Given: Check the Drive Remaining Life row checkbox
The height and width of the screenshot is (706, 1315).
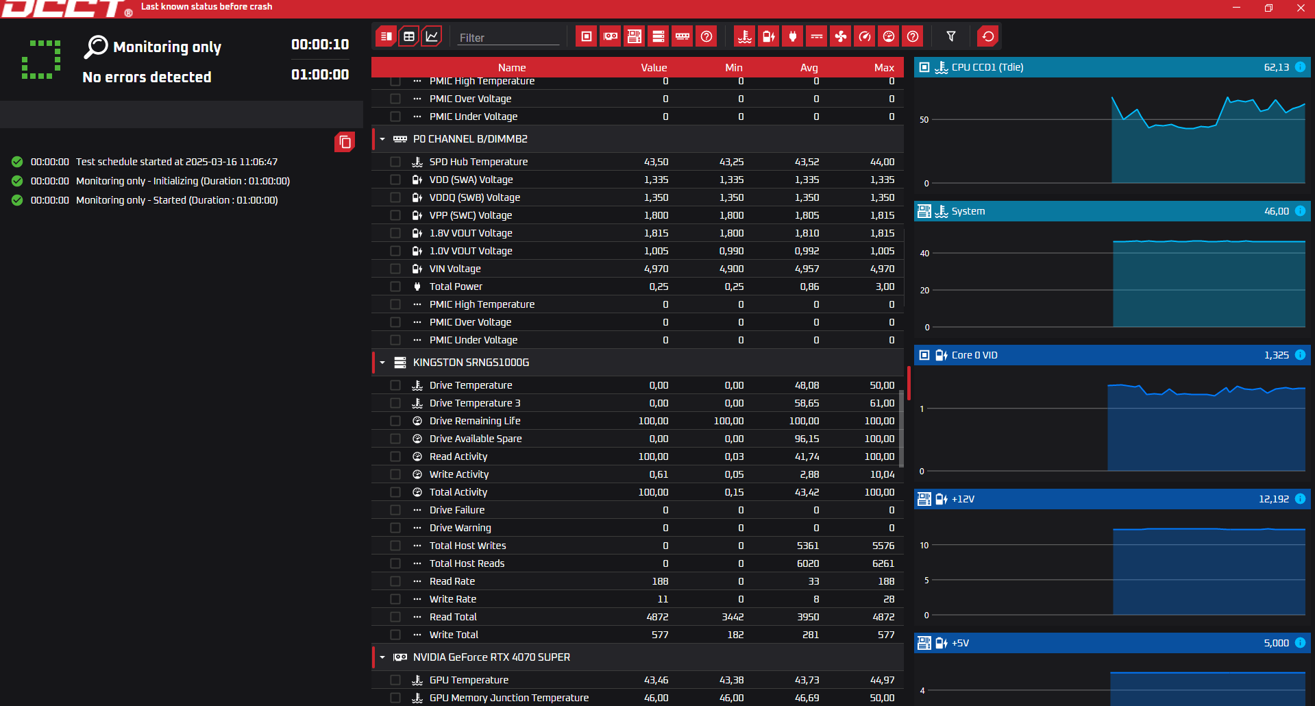Looking at the screenshot, I should click(395, 421).
